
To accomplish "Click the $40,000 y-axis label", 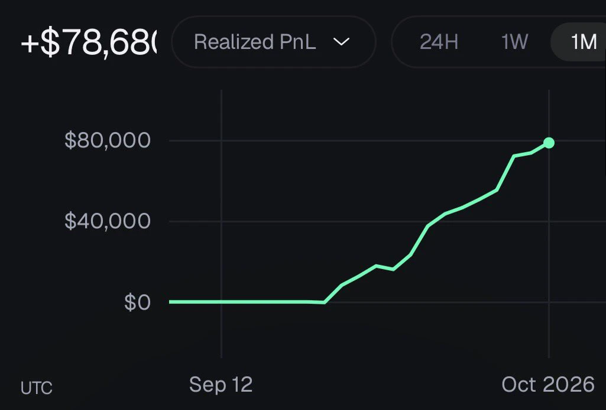I will click(x=108, y=221).
